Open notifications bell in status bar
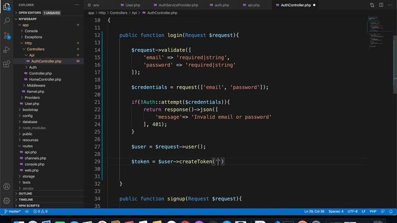Image resolution: width=397 pixels, height=223 pixels. point(391,211)
